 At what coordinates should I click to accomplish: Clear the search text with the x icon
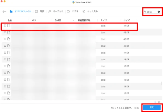point(159,12)
